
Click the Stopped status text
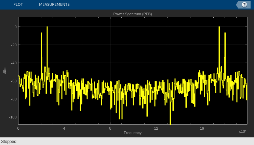coord(9,142)
